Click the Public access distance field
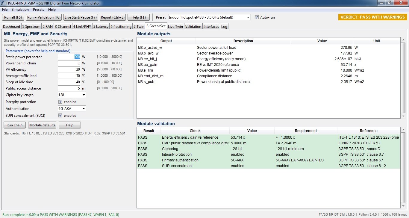The height and width of the screenshot is (218, 409). click(69, 88)
